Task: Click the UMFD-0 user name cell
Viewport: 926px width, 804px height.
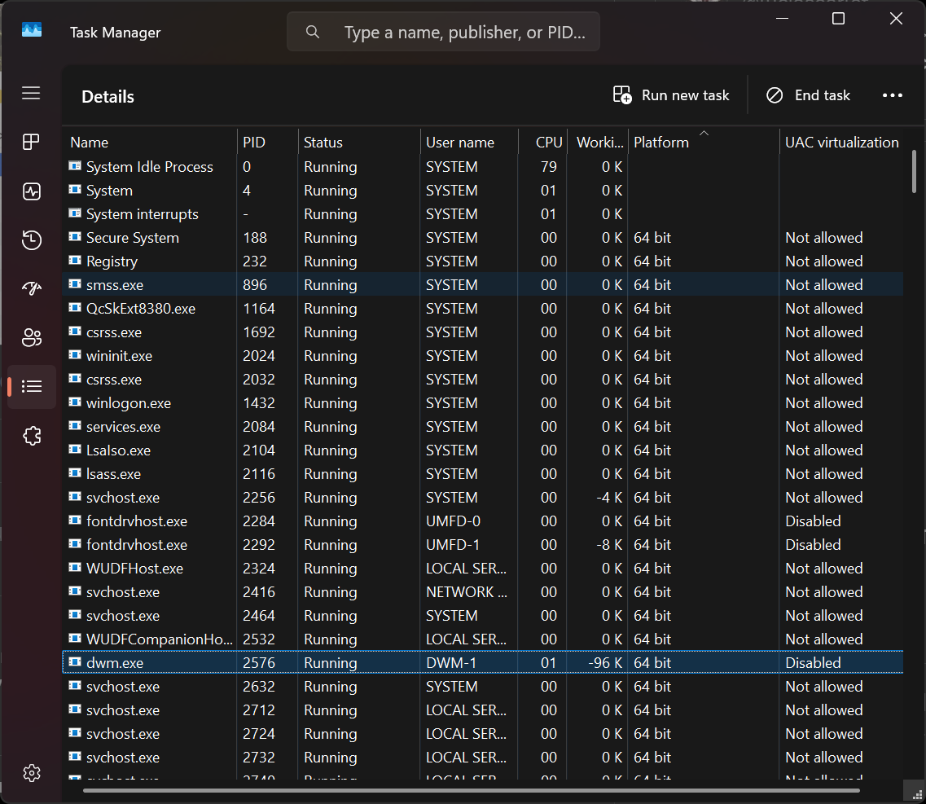Action: (453, 521)
